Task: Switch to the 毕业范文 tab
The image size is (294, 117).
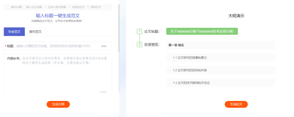Action: 14,32
